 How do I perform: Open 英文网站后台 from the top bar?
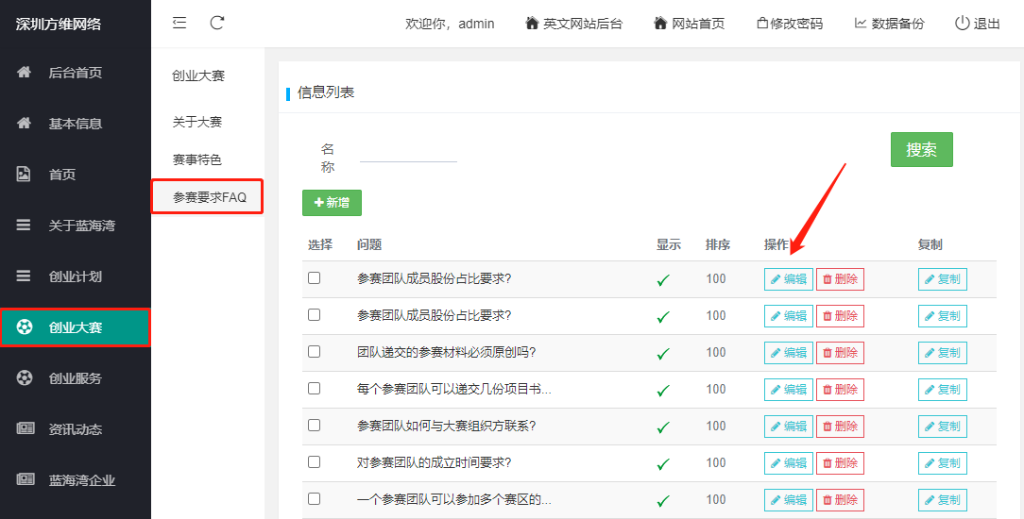574,24
